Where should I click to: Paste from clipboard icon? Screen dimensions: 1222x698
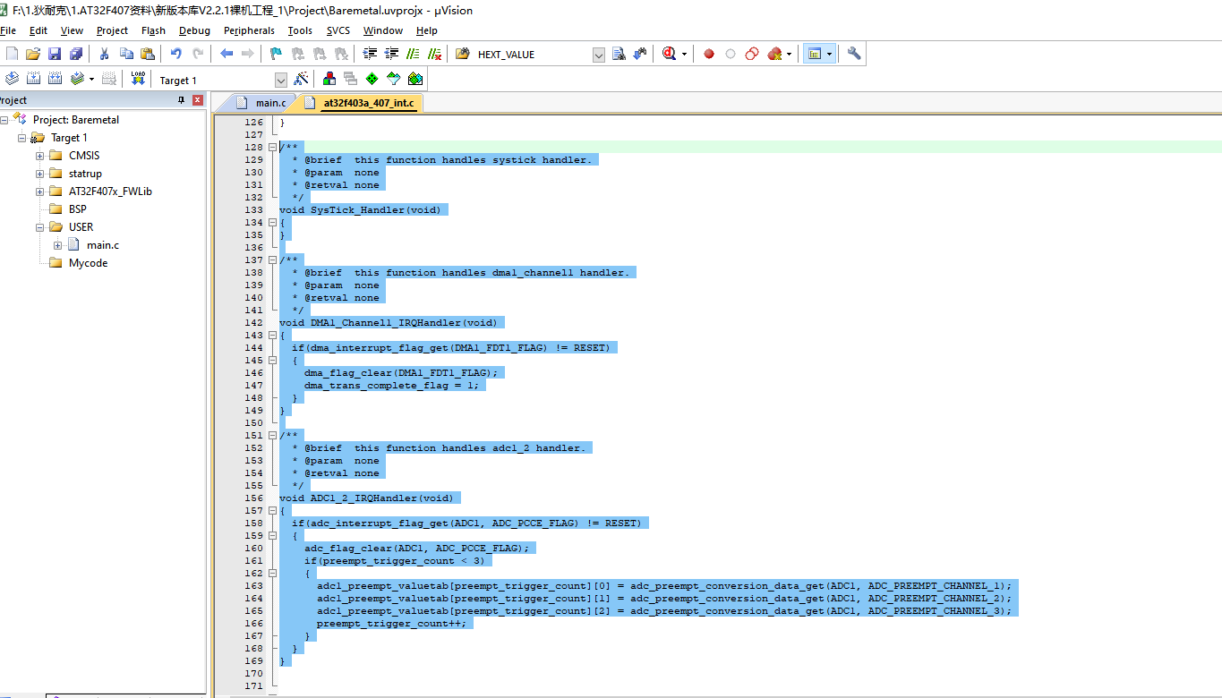pyautogui.click(x=147, y=54)
